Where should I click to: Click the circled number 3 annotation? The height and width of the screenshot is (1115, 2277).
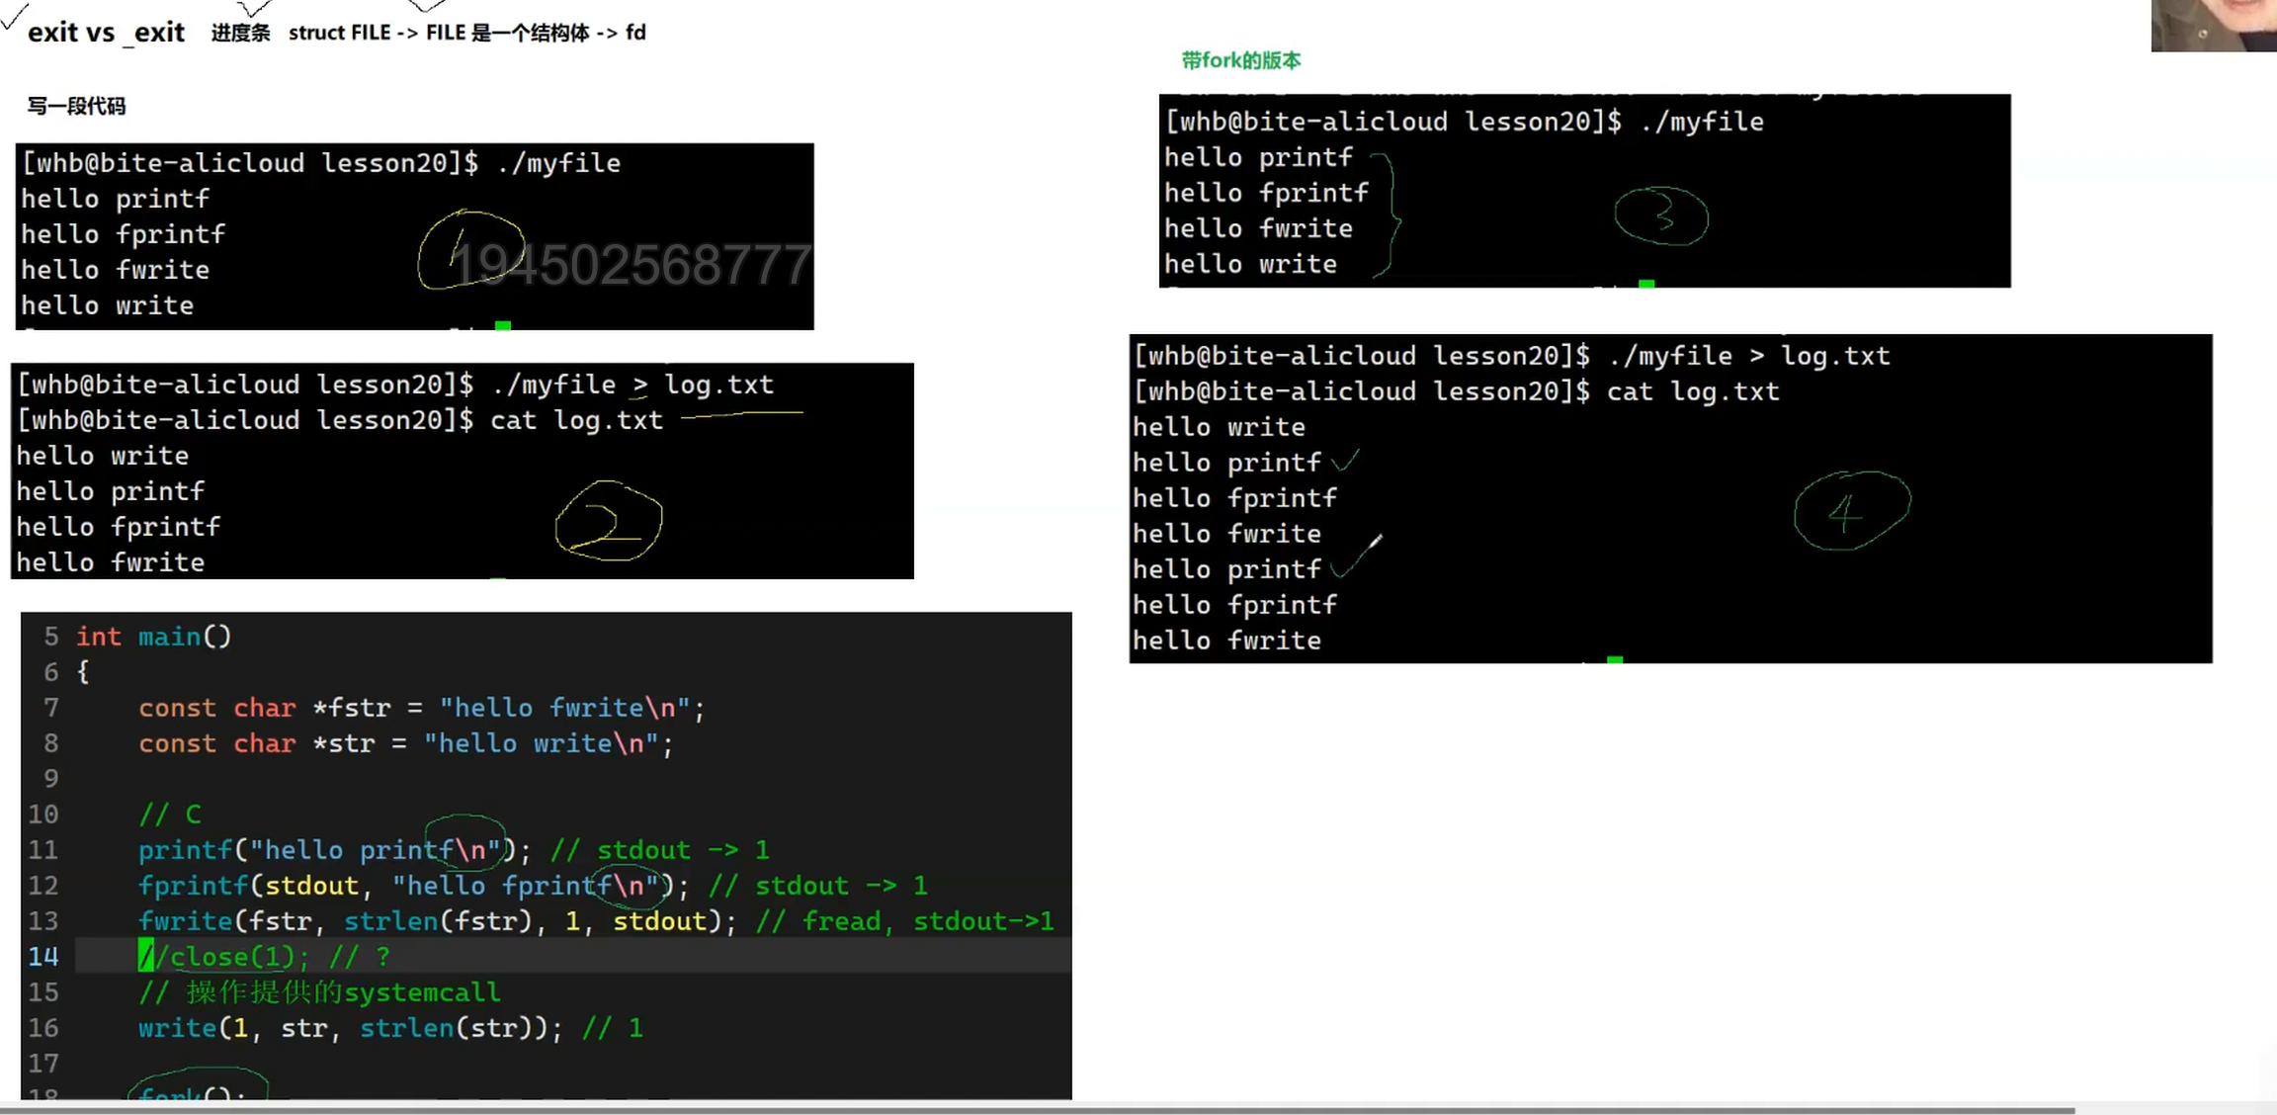click(x=1661, y=215)
